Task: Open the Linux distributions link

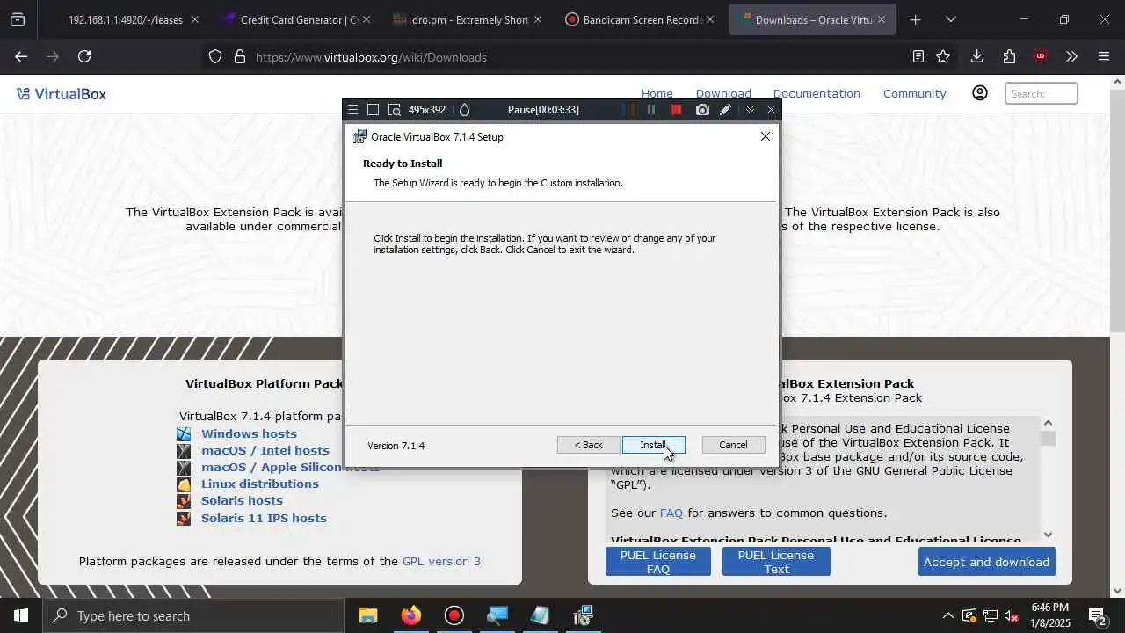Action: [260, 484]
